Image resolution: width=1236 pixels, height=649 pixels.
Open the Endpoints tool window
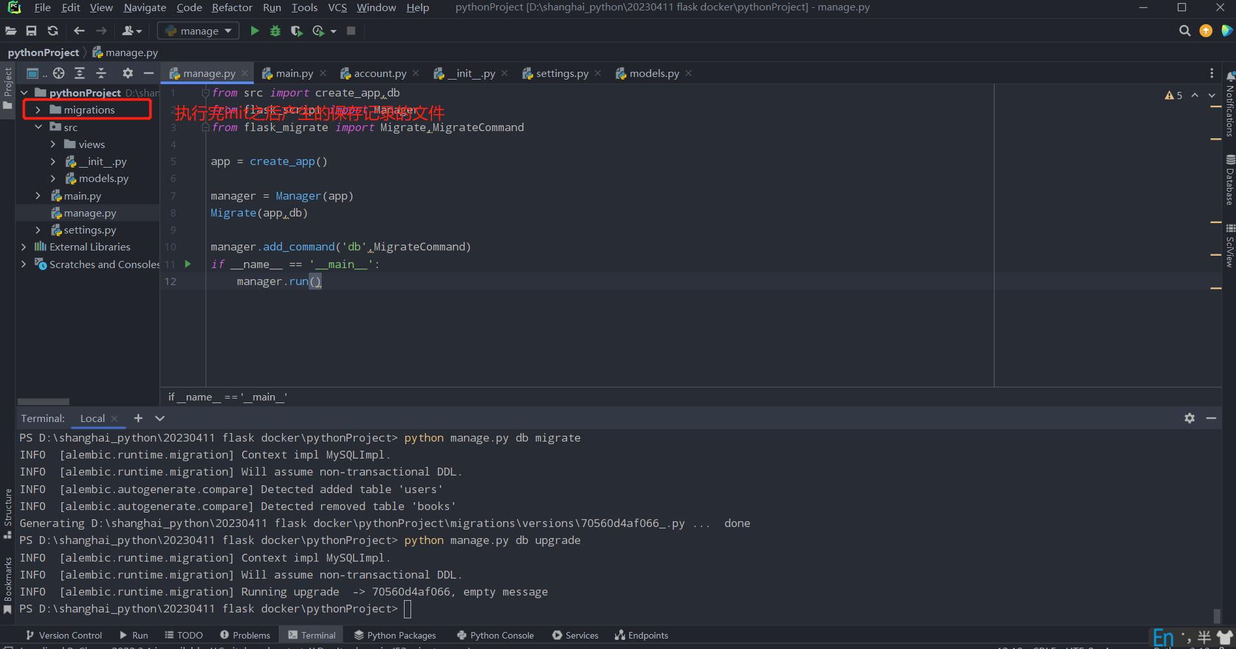pyautogui.click(x=641, y=635)
